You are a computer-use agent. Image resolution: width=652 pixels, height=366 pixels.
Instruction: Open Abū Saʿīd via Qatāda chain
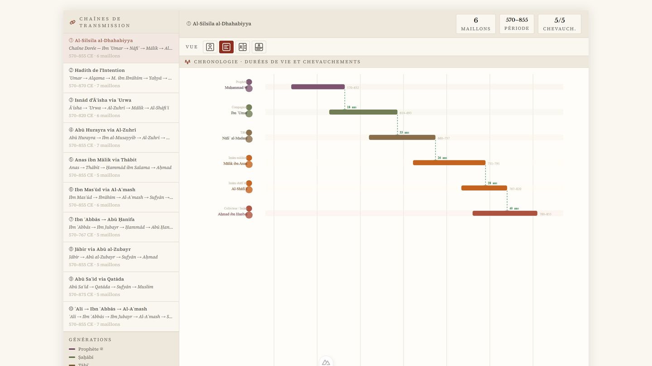[x=121, y=287]
